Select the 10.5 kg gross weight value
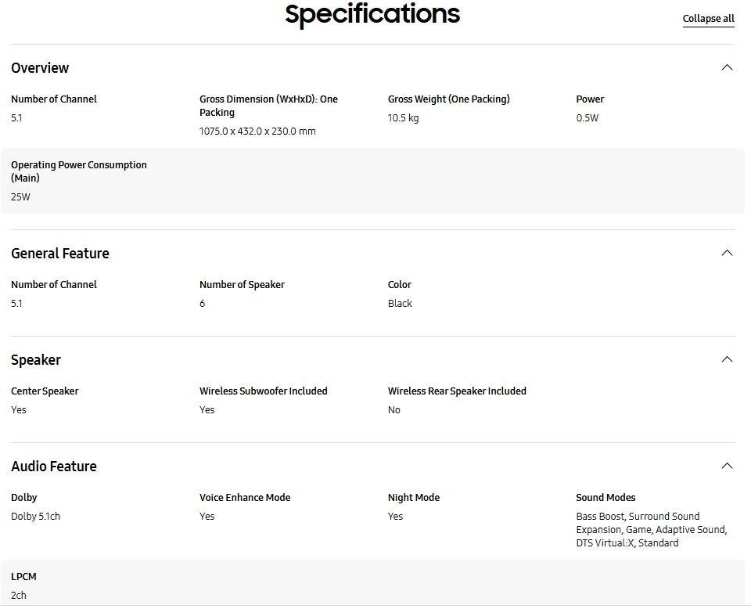 click(x=403, y=118)
